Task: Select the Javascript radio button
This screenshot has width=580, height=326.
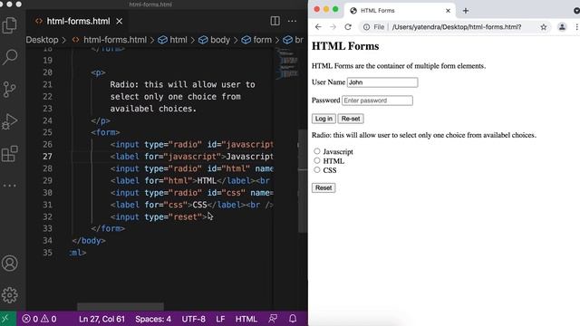Action: tap(317, 151)
